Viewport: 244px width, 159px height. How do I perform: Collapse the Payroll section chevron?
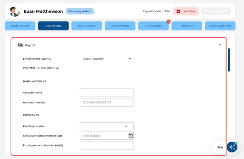click(220, 45)
